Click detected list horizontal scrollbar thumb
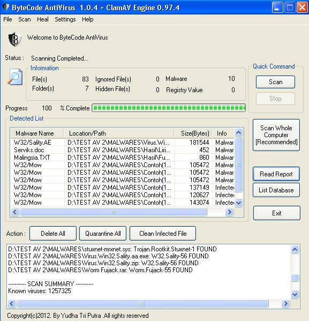This screenshot has height=321, width=309. [x=114, y=212]
